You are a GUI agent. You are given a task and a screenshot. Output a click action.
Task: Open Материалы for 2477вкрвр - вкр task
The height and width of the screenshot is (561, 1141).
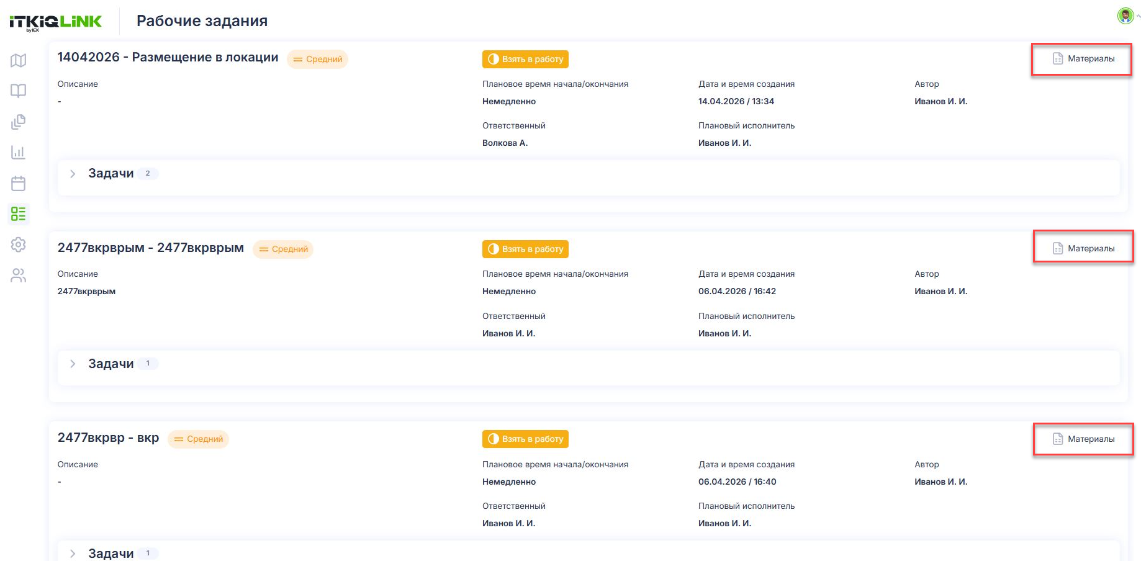[1083, 439]
